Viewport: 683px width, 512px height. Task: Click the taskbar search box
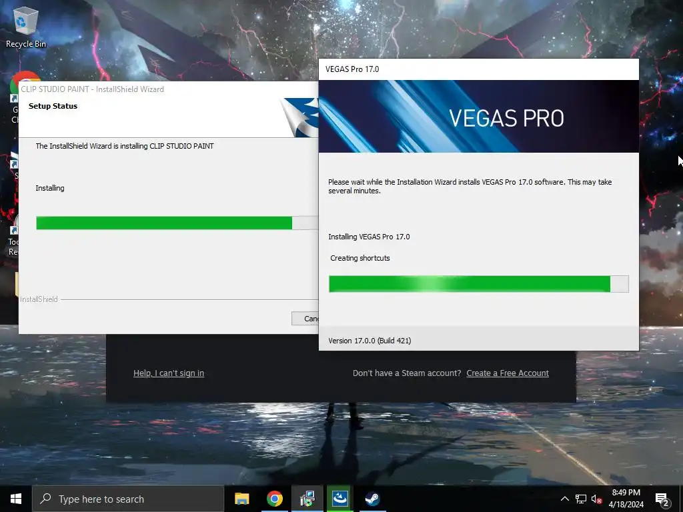128,499
